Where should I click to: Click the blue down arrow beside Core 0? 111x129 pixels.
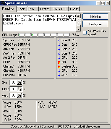(x=59, y=40)
